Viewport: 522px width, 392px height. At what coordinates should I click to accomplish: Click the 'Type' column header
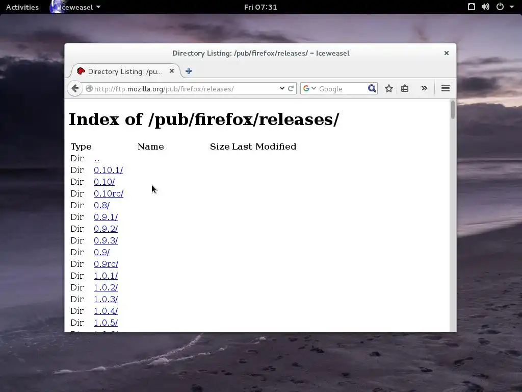pyautogui.click(x=81, y=146)
